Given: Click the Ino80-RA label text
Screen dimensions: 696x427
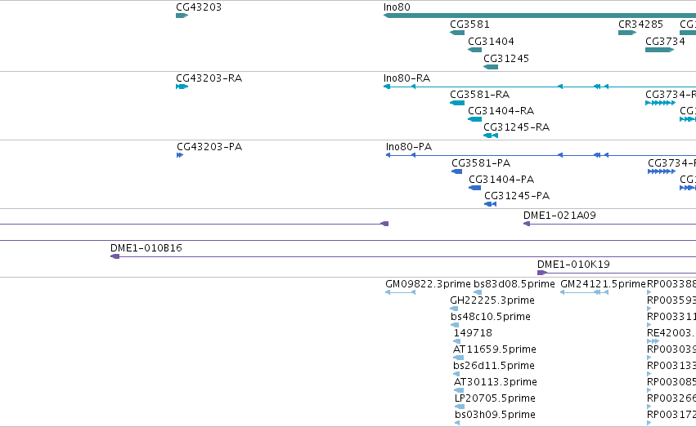Looking at the screenshot, I should click(406, 78).
